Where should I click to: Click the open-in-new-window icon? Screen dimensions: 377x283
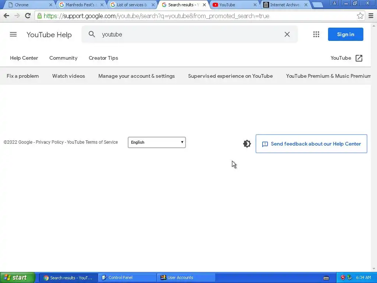coord(359,58)
